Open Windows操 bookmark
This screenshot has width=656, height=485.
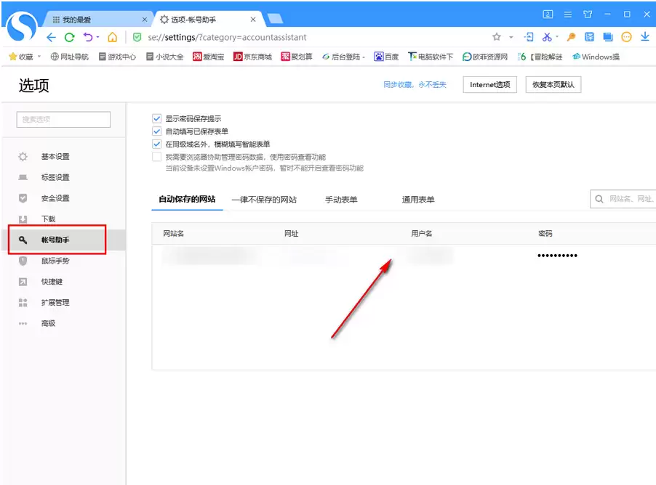point(596,57)
